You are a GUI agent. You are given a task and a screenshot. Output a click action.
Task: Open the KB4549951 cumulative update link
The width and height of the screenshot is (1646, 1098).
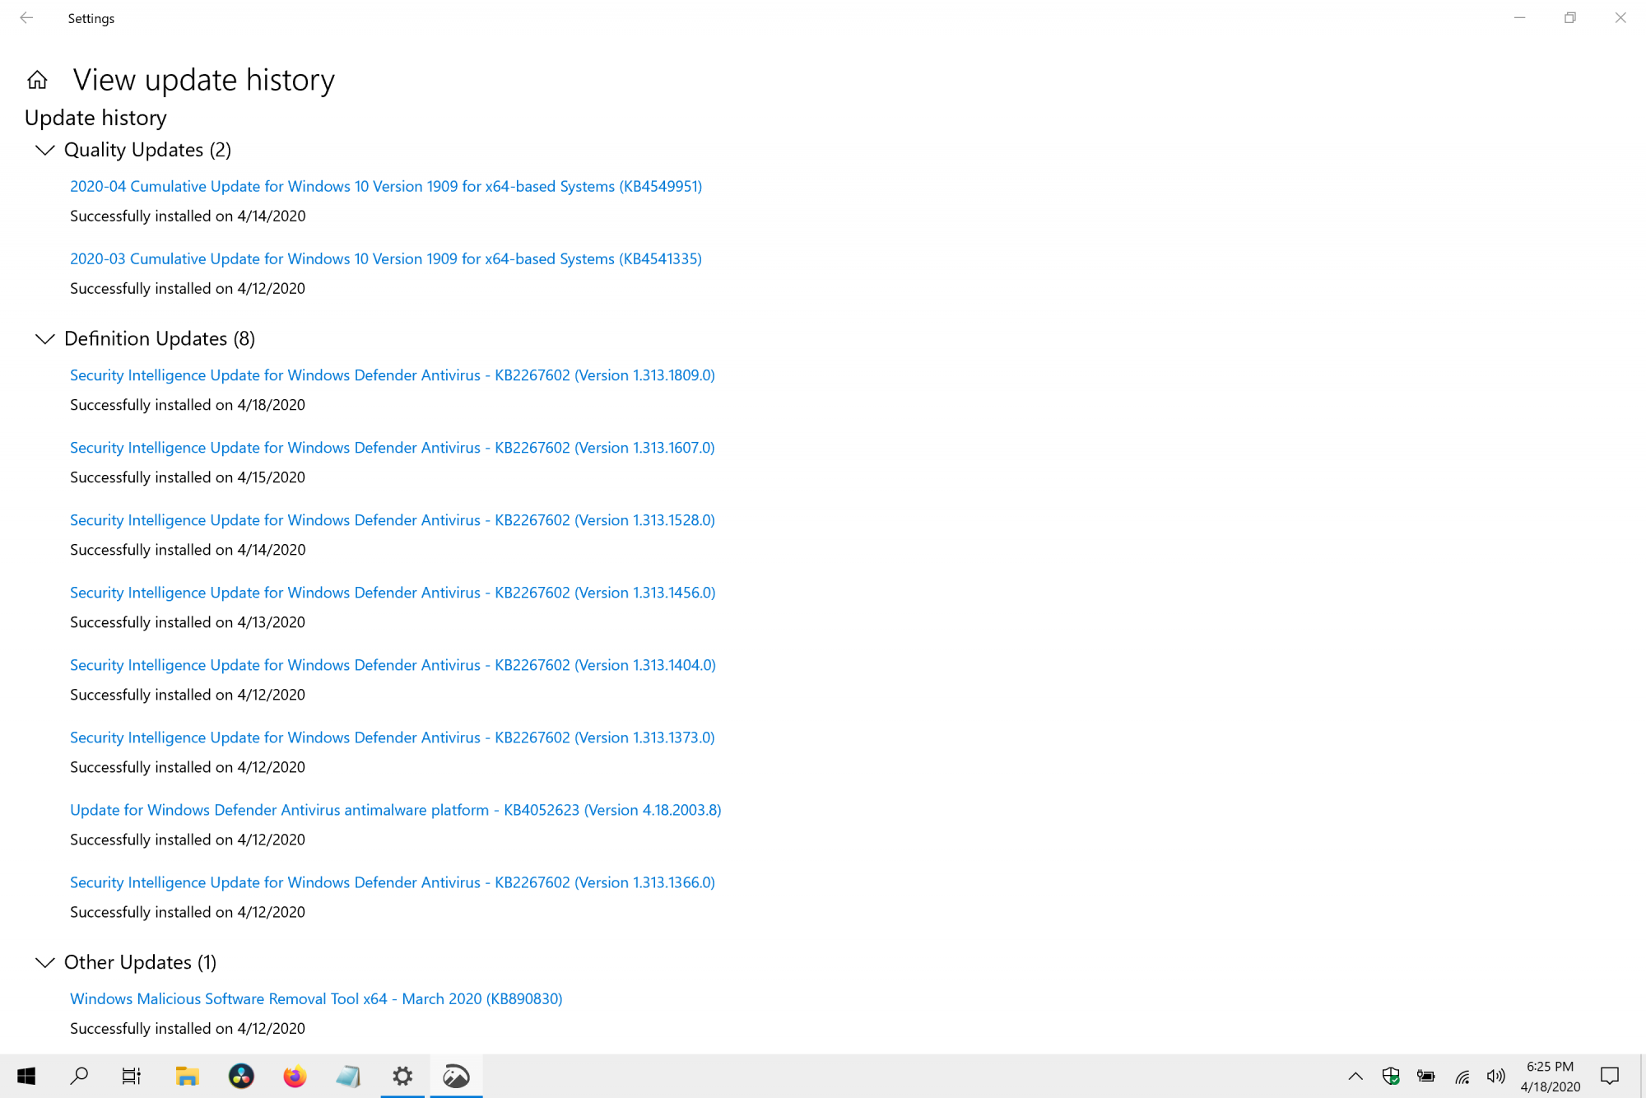[x=385, y=186]
